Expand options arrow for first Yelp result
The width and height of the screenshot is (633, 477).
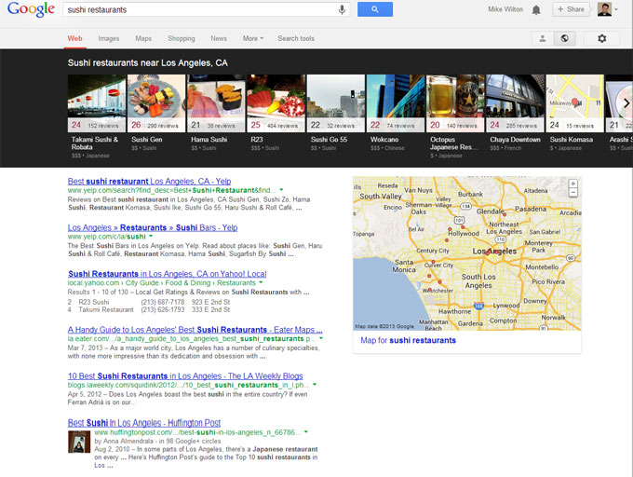click(x=281, y=190)
